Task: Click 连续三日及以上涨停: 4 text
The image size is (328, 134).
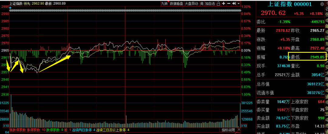Action: [113, 130]
